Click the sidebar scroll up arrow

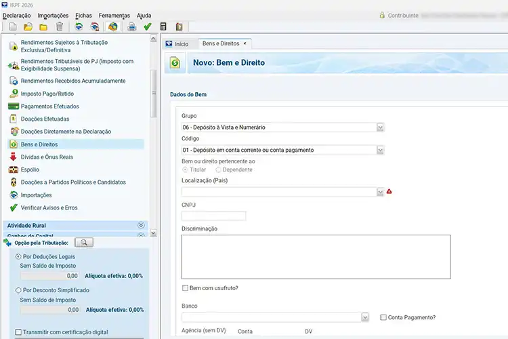pyautogui.click(x=154, y=39)
